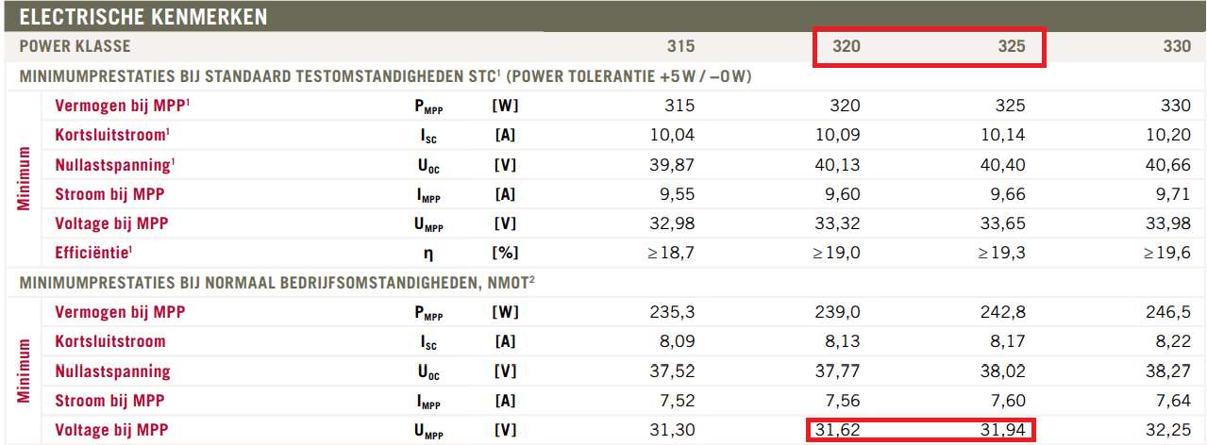Click the 325 in the Power Klasse header row
This screenshot has width=1207, height=445.
click(1012, 46)
